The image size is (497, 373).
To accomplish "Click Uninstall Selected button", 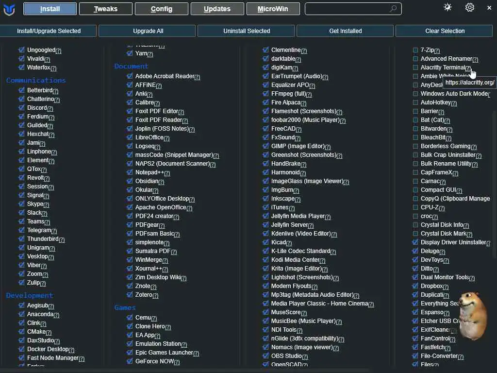I will 246,31.
